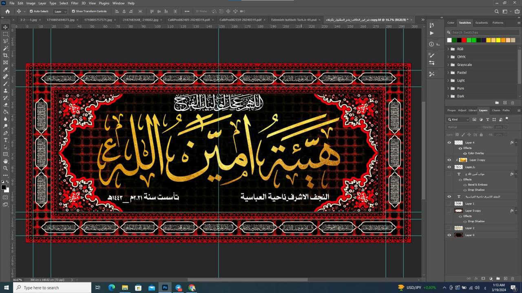Expand the CMYK swatch group
Screen dimensions: 522x293
pos(449,57)
